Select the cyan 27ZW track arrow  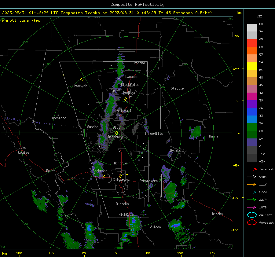[252, 192]
